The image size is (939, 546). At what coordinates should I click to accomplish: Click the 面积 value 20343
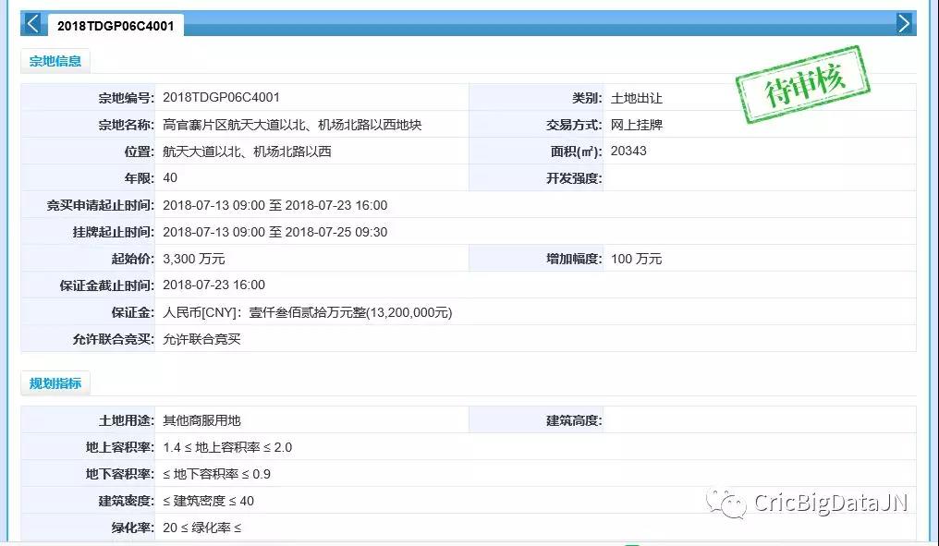click(628, 152)
